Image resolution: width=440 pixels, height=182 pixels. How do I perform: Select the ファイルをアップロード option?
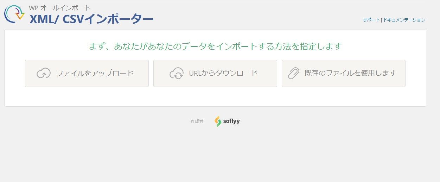(x=87, y=73)
